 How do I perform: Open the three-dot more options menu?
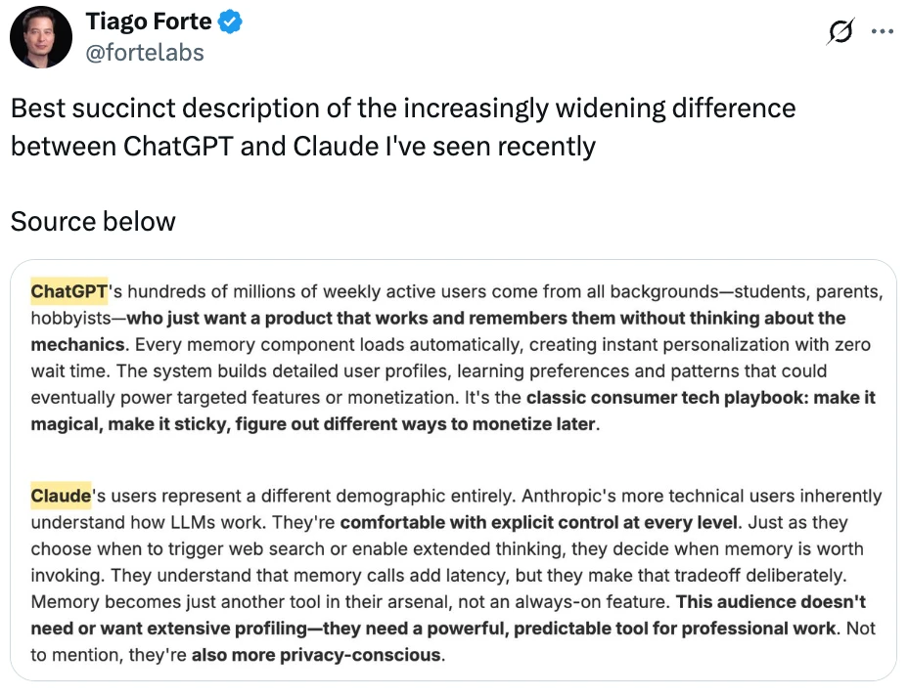883,32
